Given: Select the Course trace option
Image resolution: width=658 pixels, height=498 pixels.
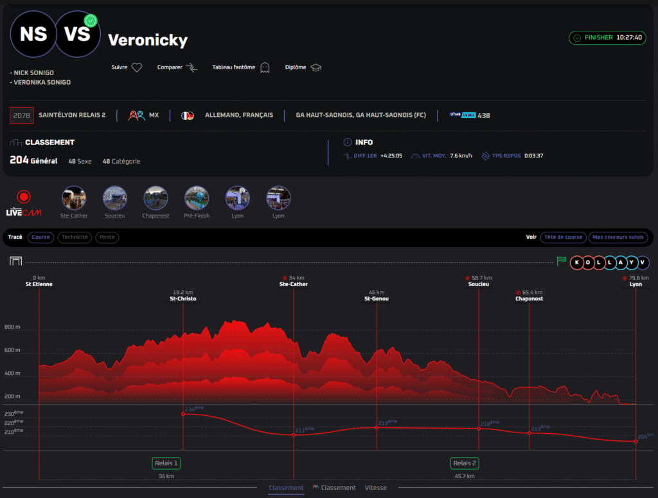Looking at the screenshot, I should point(41,237).
